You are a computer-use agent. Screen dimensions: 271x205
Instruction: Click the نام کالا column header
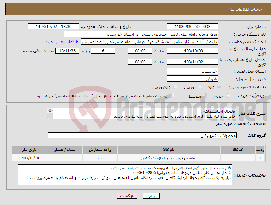point(169,150)
